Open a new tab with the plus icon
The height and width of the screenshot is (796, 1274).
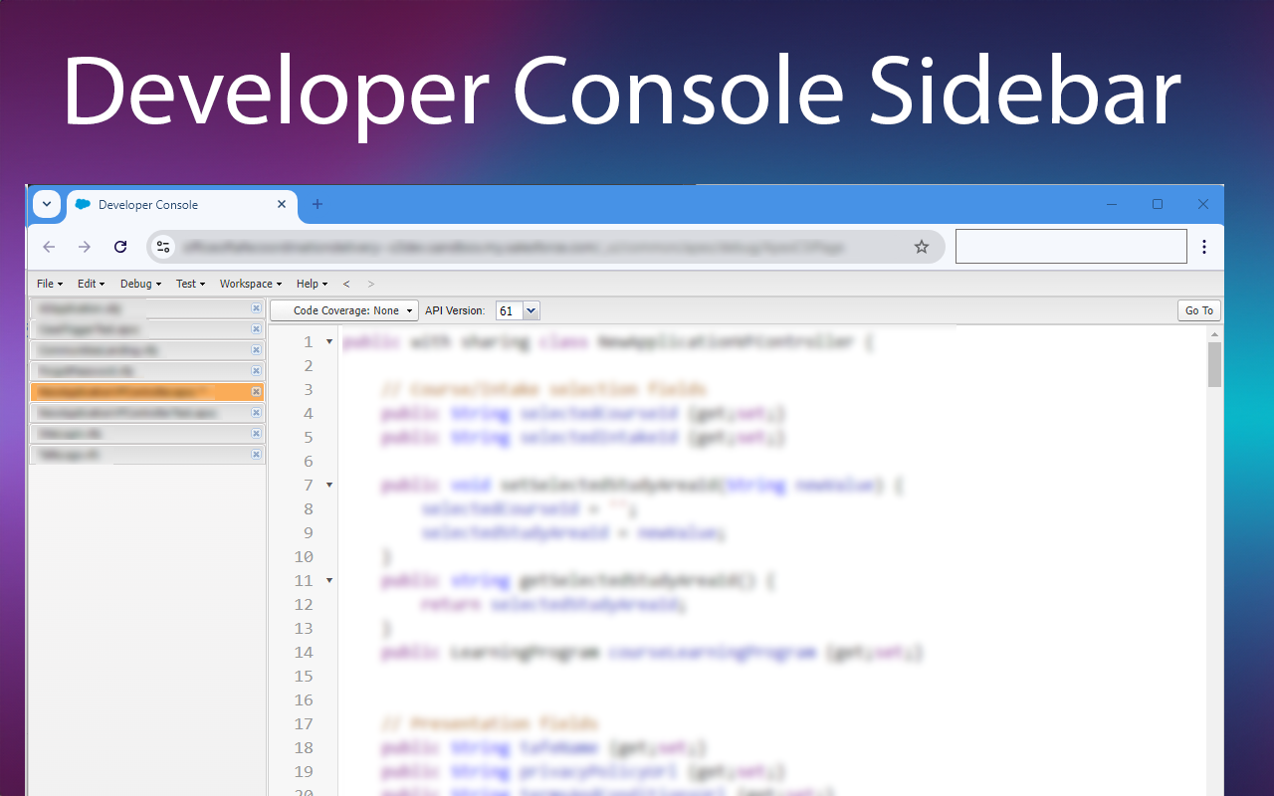tap(318, 204)
